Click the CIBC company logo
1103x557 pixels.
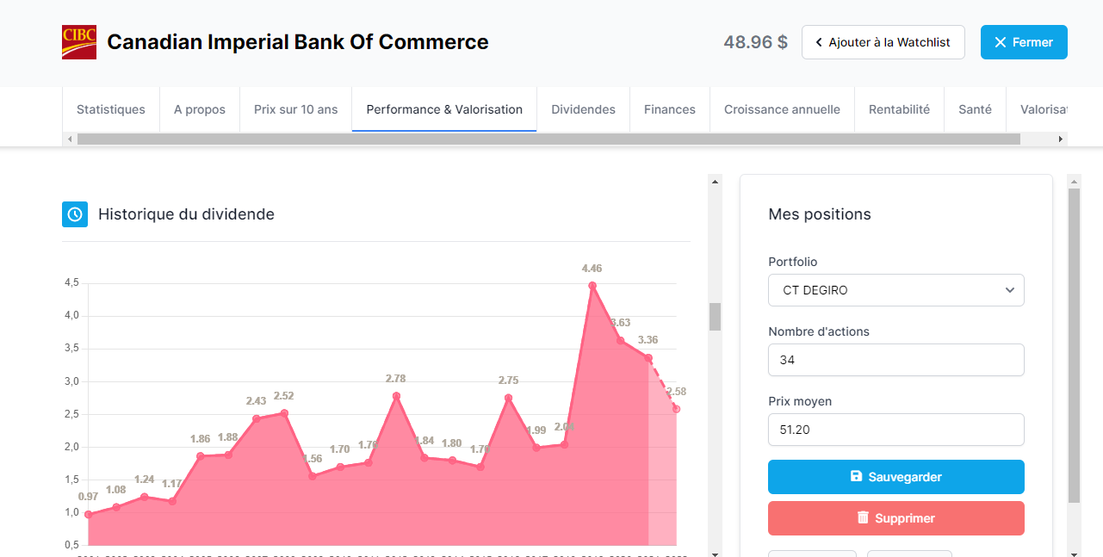pos(79,42)
